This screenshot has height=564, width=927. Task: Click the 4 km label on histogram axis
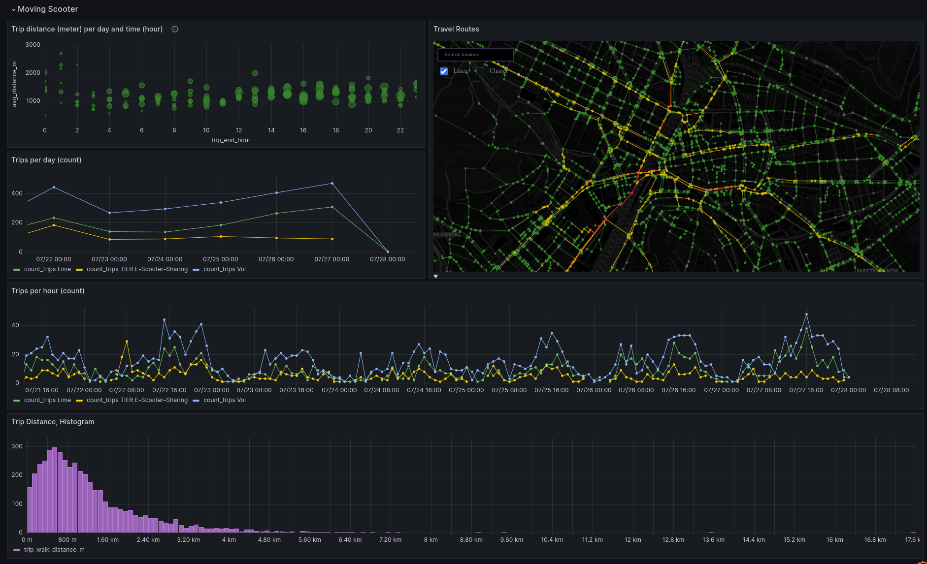click(x=229, y=540)
